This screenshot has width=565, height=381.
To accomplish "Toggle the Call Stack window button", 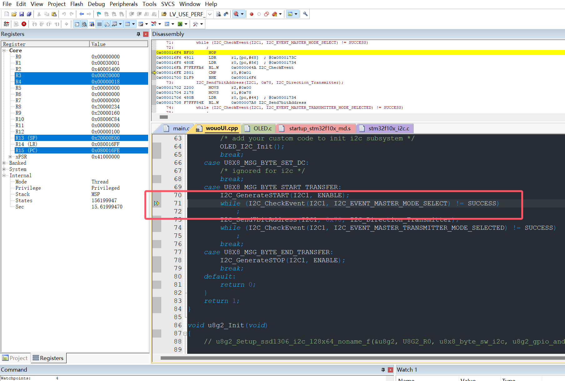I will pos(107,24).
